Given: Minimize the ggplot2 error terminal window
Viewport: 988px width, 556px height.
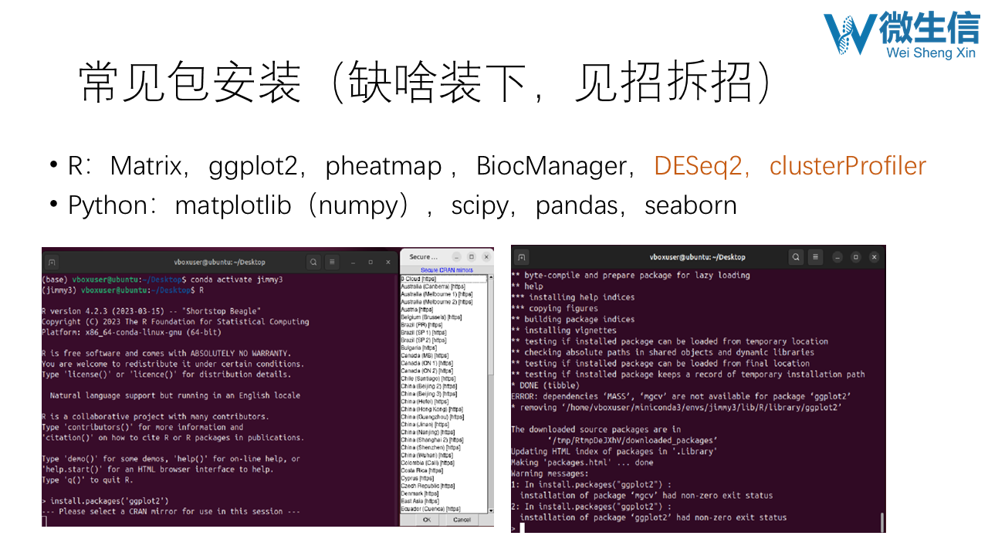Looking at the screenshot, I should click(x=836, y=257).
